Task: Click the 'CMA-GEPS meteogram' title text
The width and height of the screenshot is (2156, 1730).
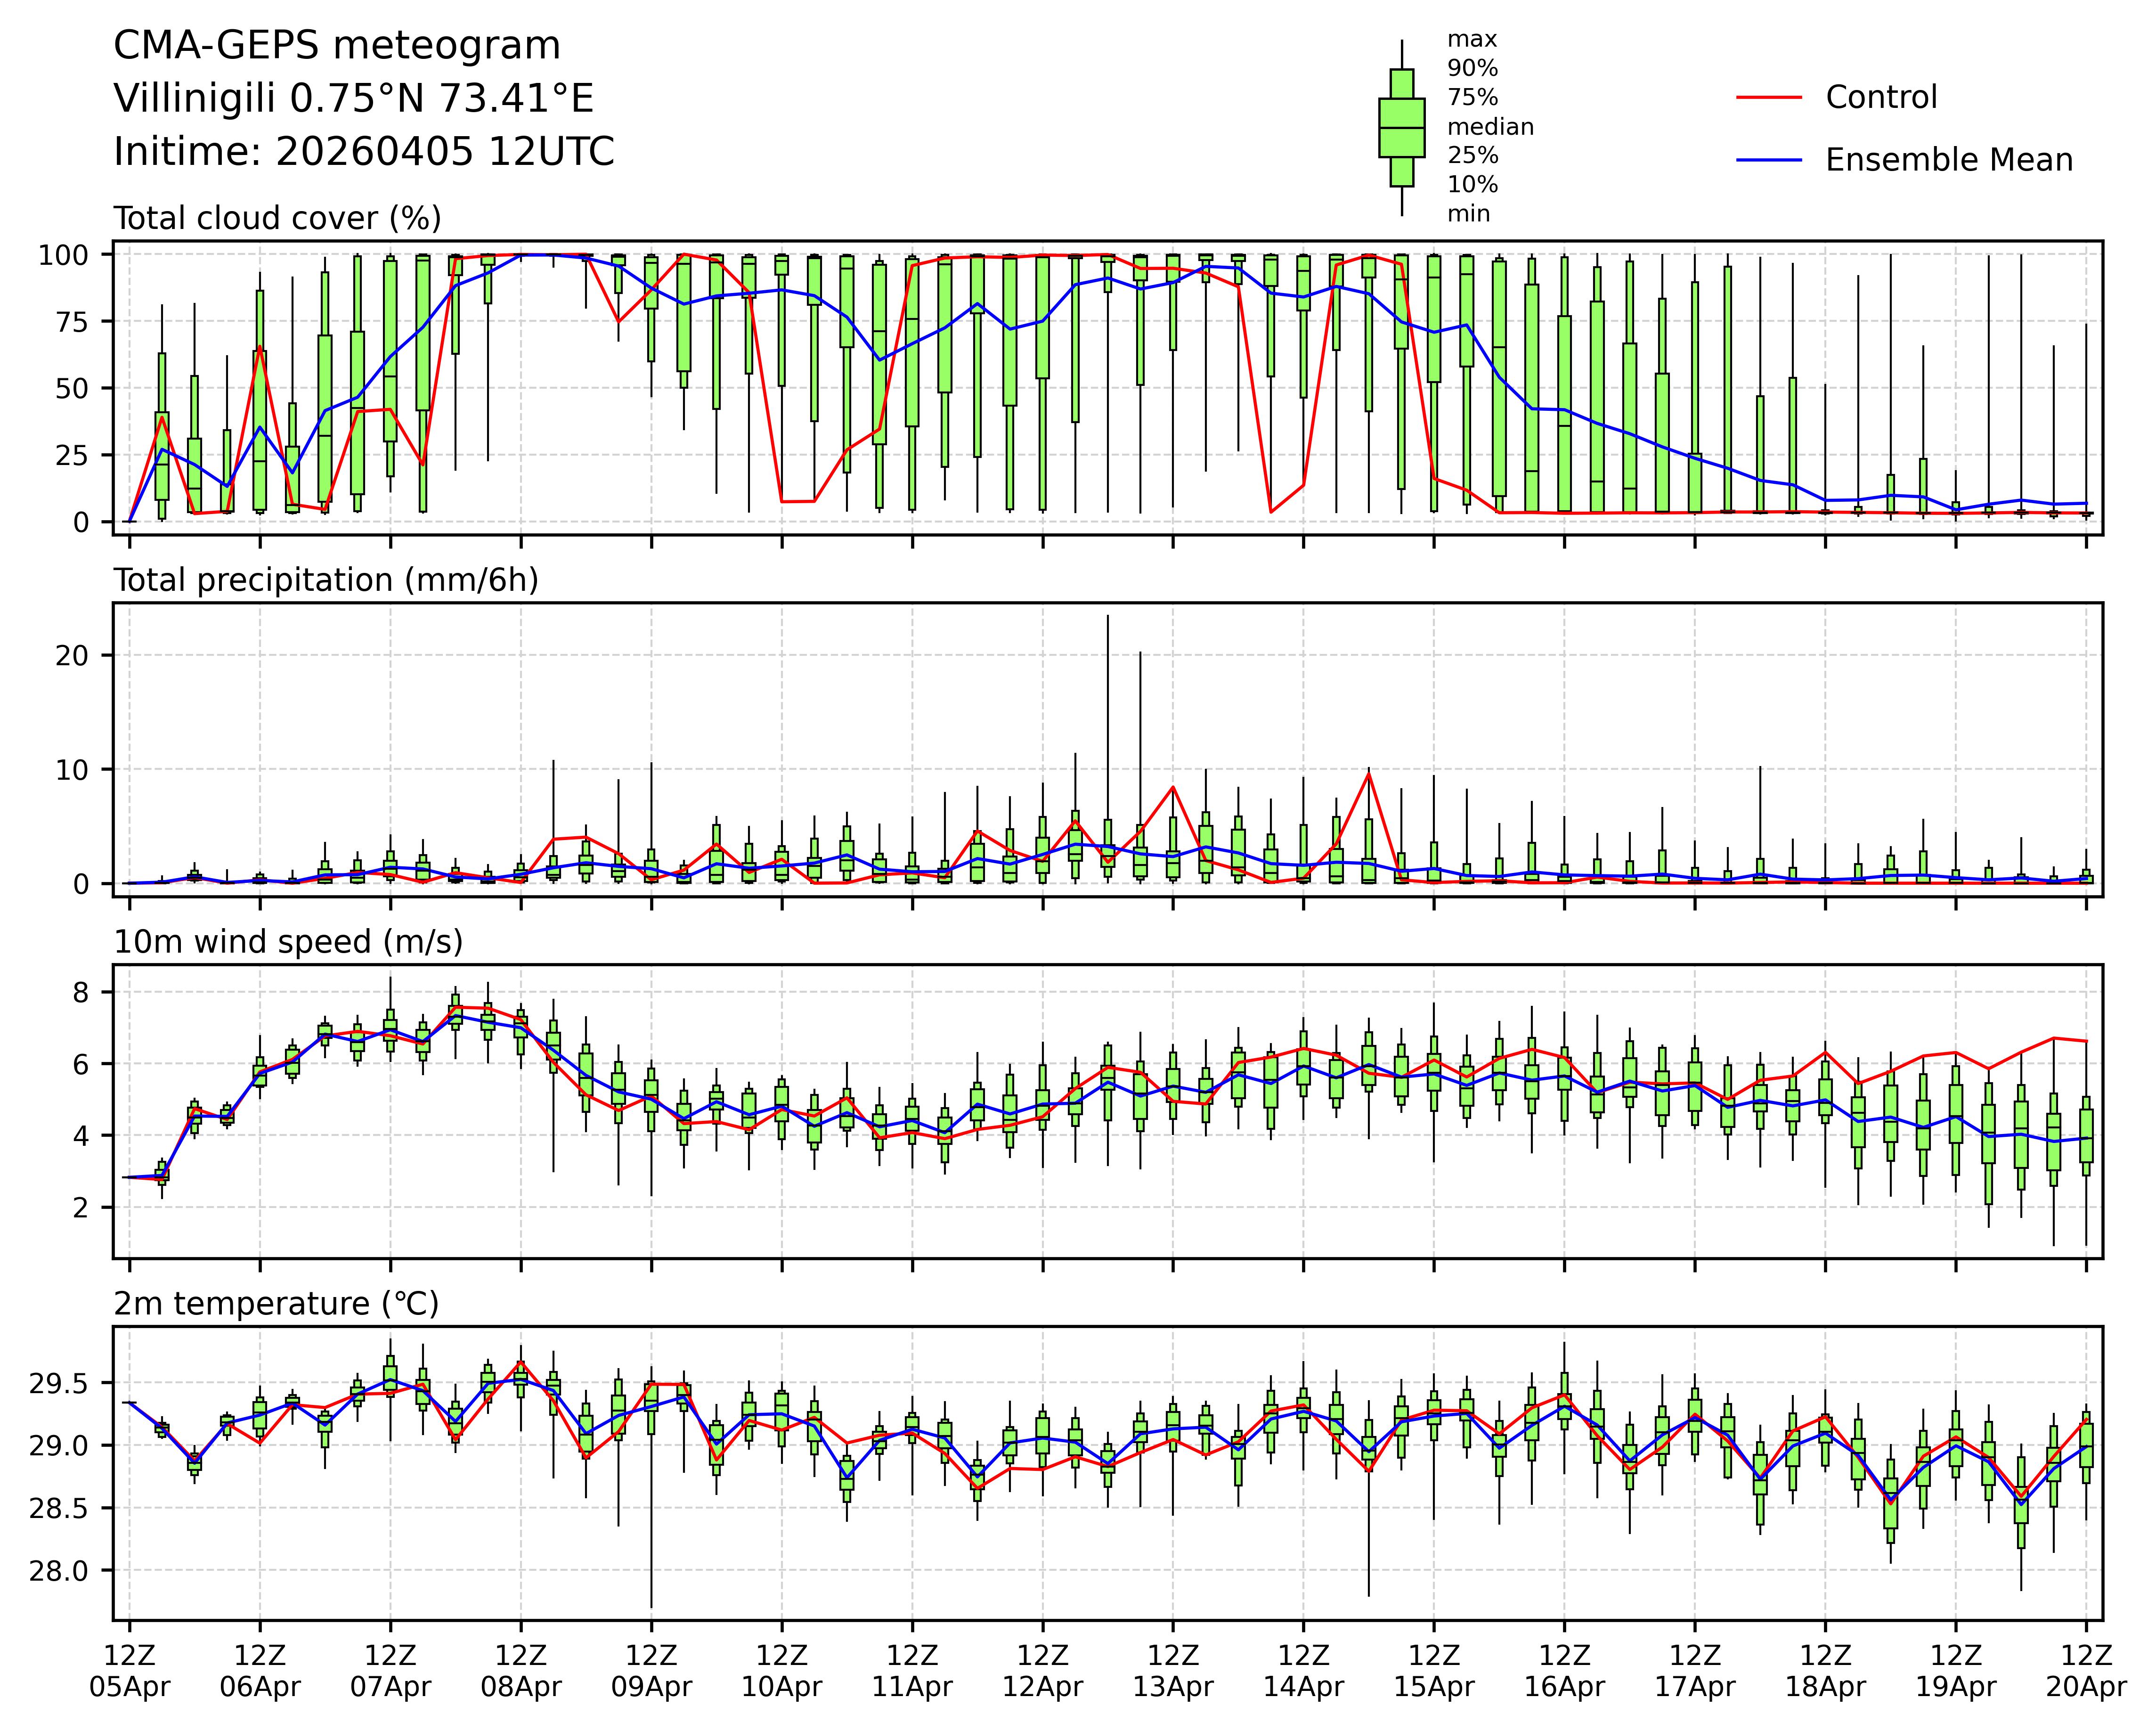Action: [x=337, y=46]
